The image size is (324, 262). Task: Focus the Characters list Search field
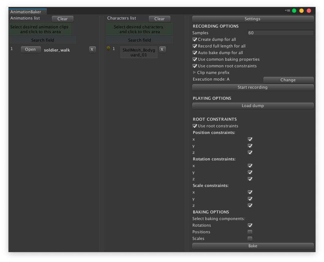click(139, 40)
